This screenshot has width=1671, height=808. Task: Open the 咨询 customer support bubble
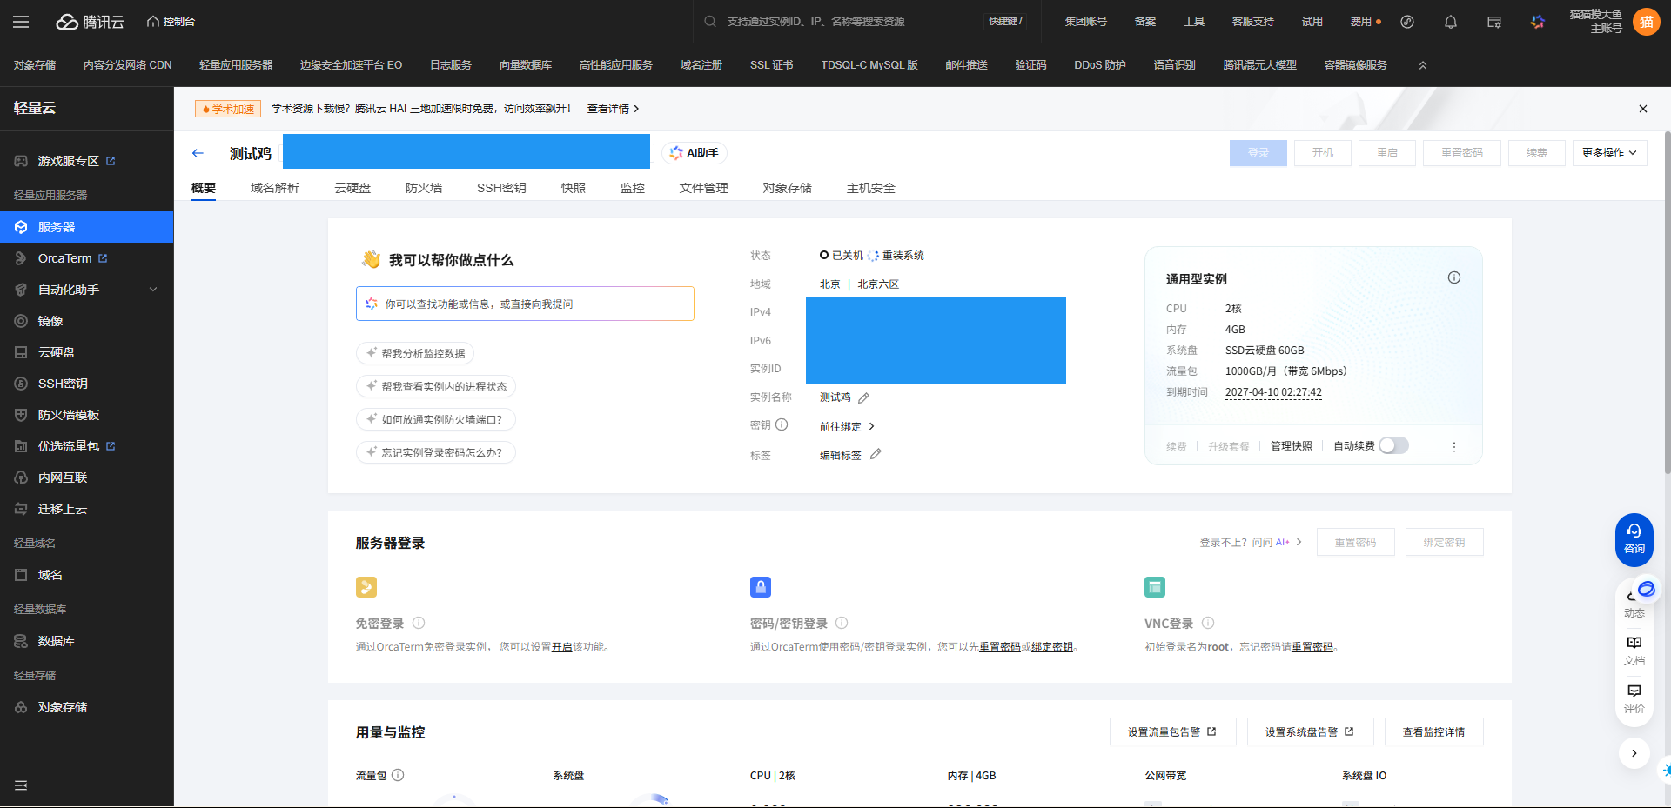[x=1634, y=538]
